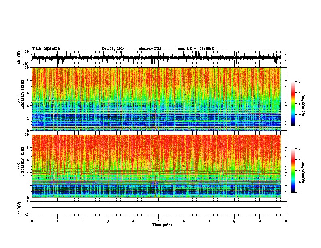Click the "8" kHz tick on ch.2 spectrogram
Viewport: 321px width, 248px height.
[29, 148]
